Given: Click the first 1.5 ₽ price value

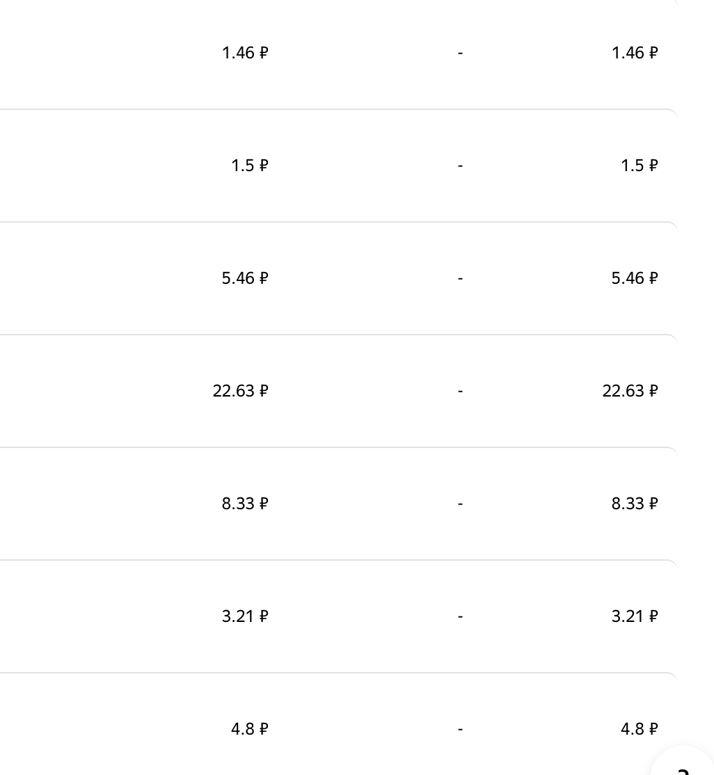Looking at the screenshot, I should pos(249,166).
